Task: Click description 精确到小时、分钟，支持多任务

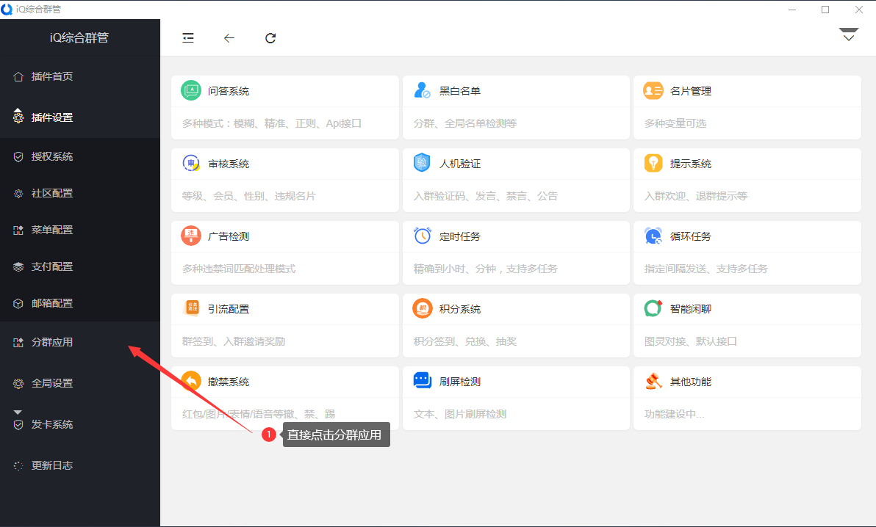Action: (486, 269)
